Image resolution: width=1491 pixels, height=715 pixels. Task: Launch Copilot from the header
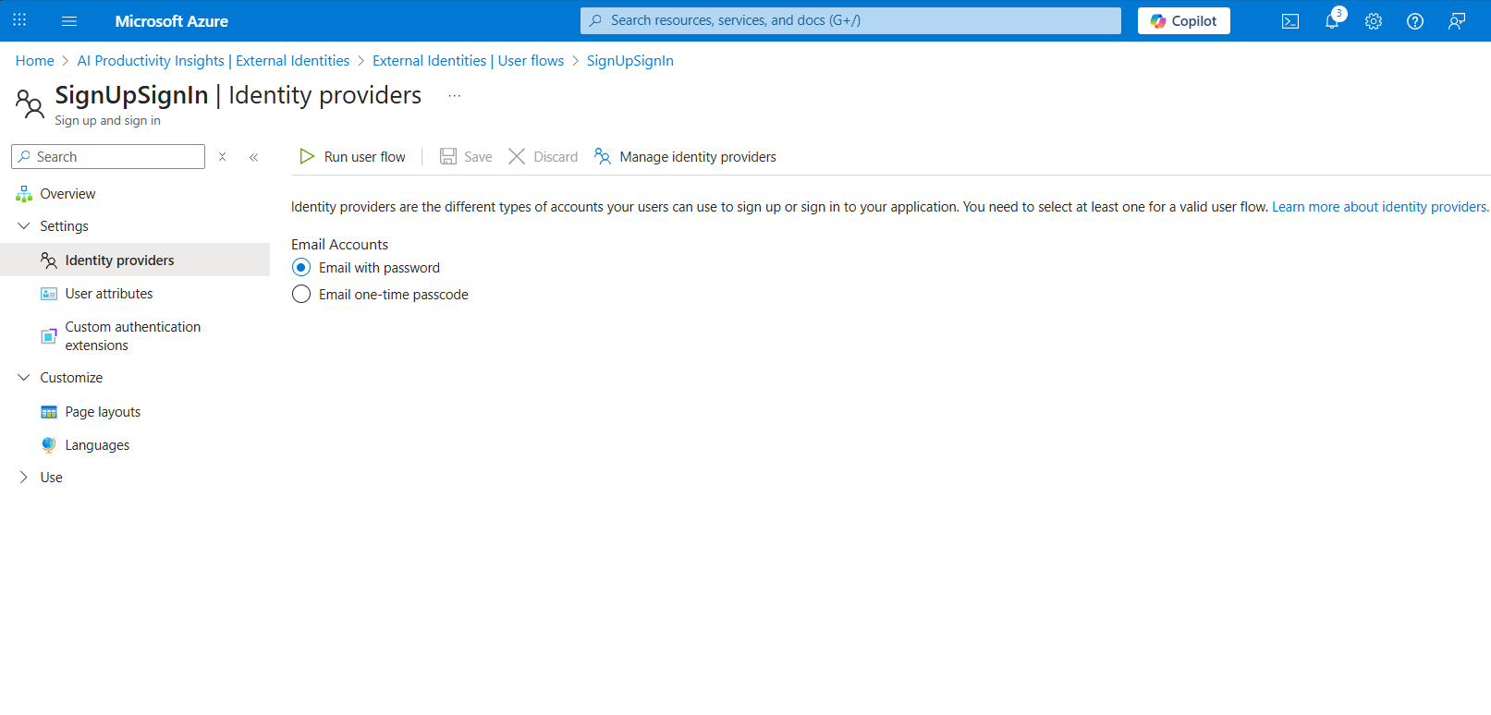pyautogui.click(x=1184, y=21)
